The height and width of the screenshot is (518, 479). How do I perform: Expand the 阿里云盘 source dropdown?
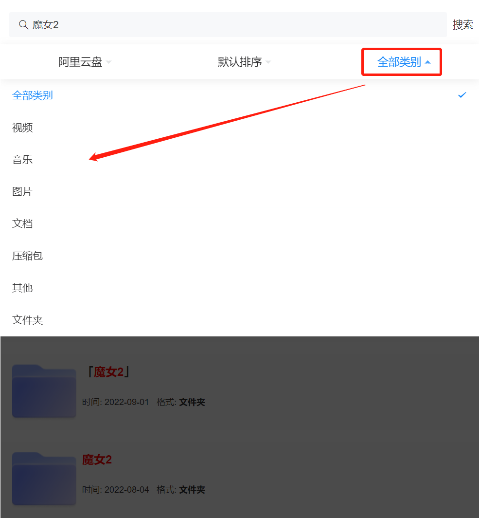pos(85,62)
